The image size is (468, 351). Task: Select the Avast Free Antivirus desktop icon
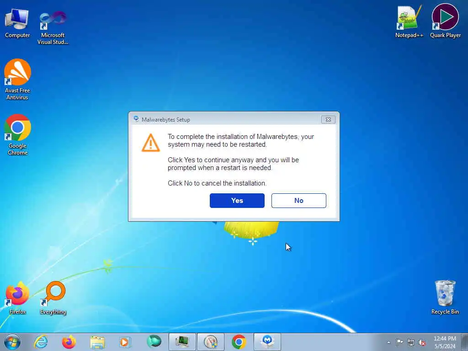pyautogui.click(x=17, y=80)
